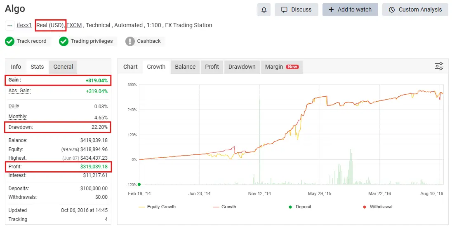Show the Drawdown chart tab
The width and height of the screenshot is (452, 226).
pos(242,67)
